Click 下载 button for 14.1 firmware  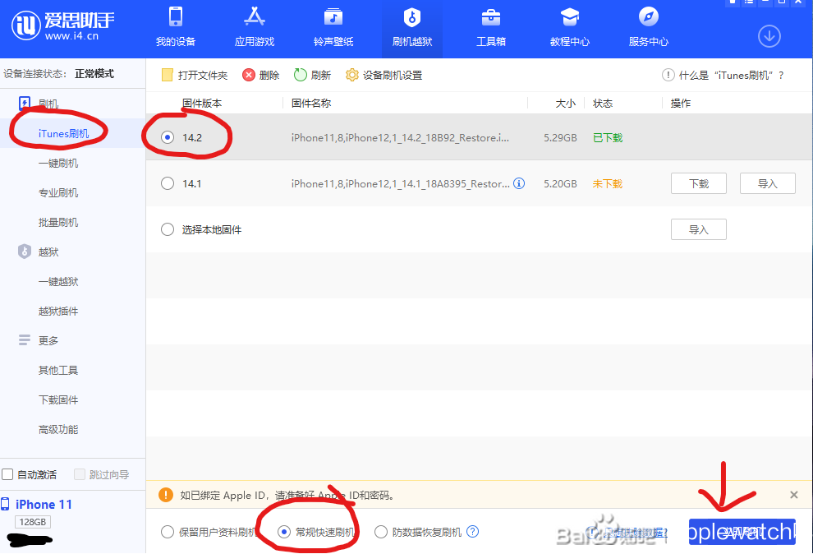[698, 183]
